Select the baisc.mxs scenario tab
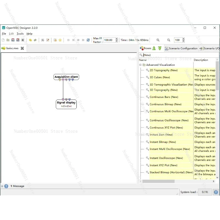 [12, 48]
